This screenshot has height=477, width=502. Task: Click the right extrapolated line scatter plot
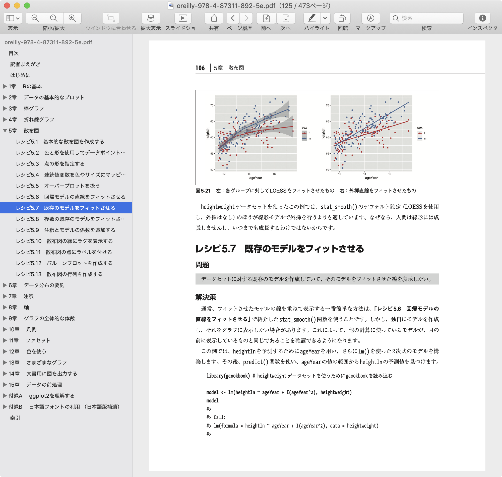(374, 137)
